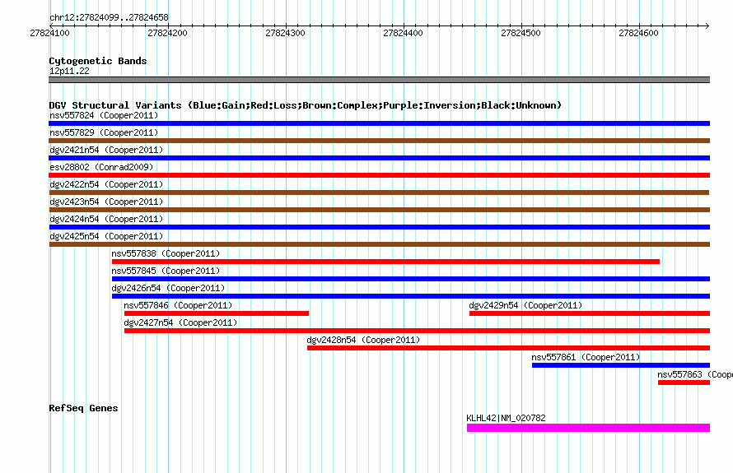Open esv28802 (Conrad2009) label
This screenshot has height=473, width=733.
101,167
